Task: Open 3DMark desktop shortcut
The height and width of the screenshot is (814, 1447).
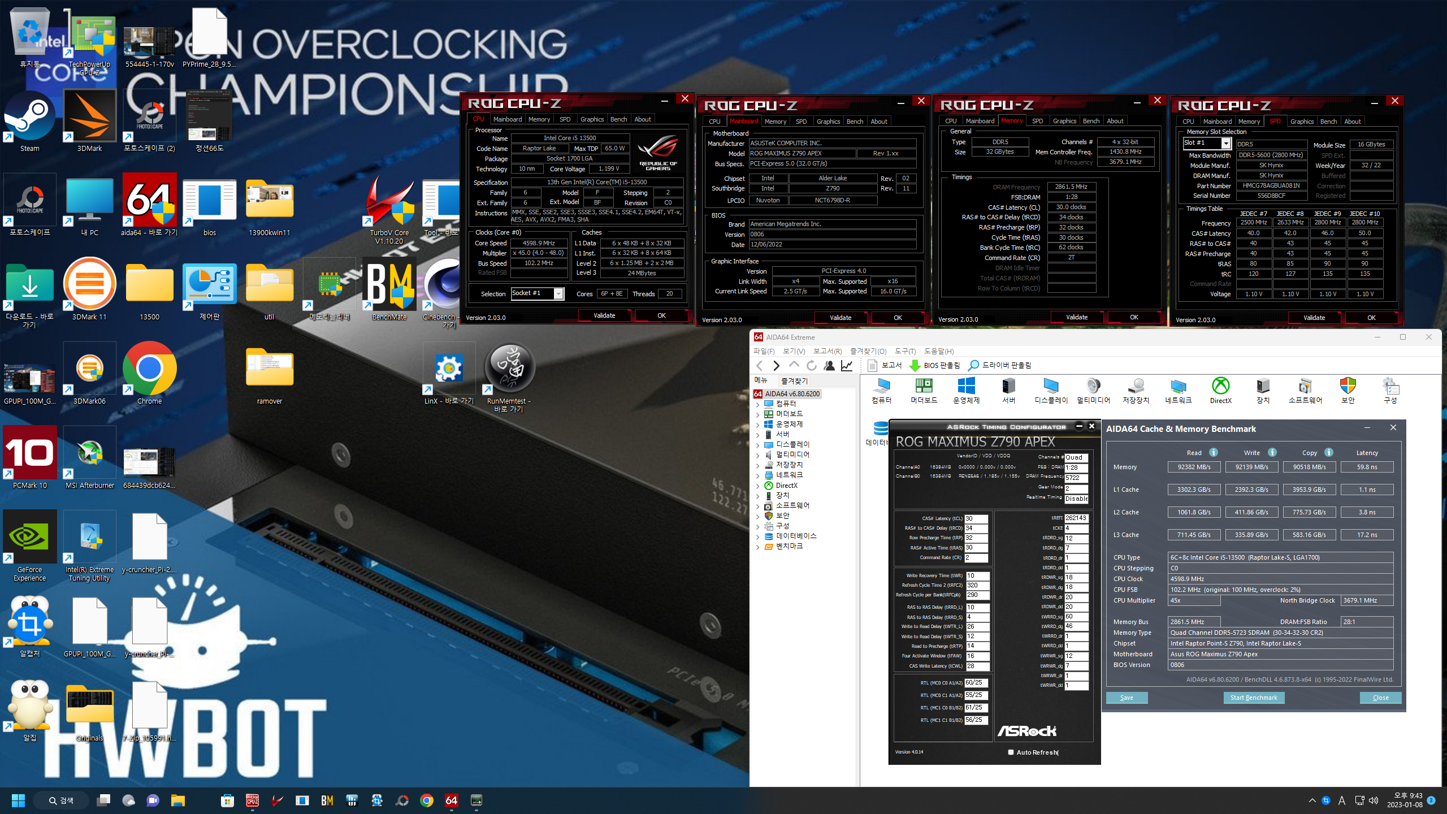Action: [89, 122]
